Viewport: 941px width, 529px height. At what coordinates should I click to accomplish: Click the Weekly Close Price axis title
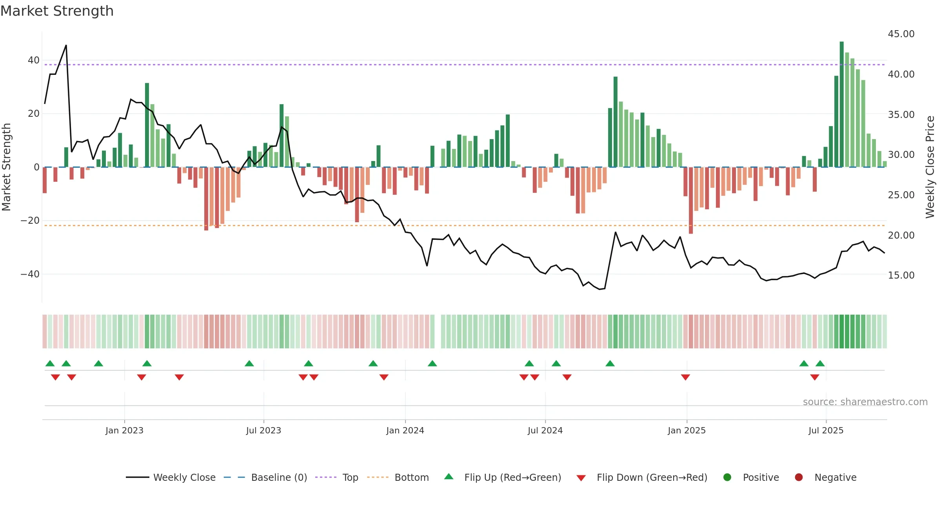coord(930,167)
